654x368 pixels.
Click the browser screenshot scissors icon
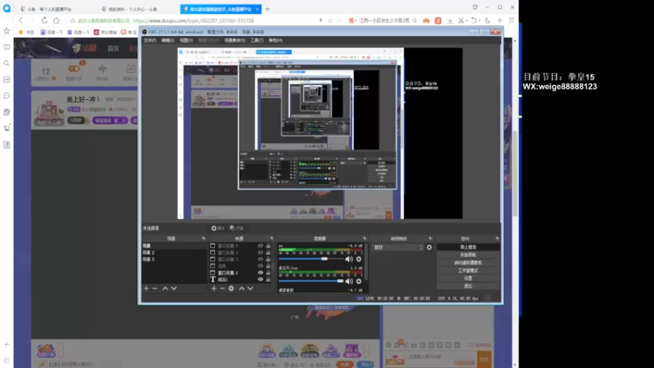pos(461,20)
